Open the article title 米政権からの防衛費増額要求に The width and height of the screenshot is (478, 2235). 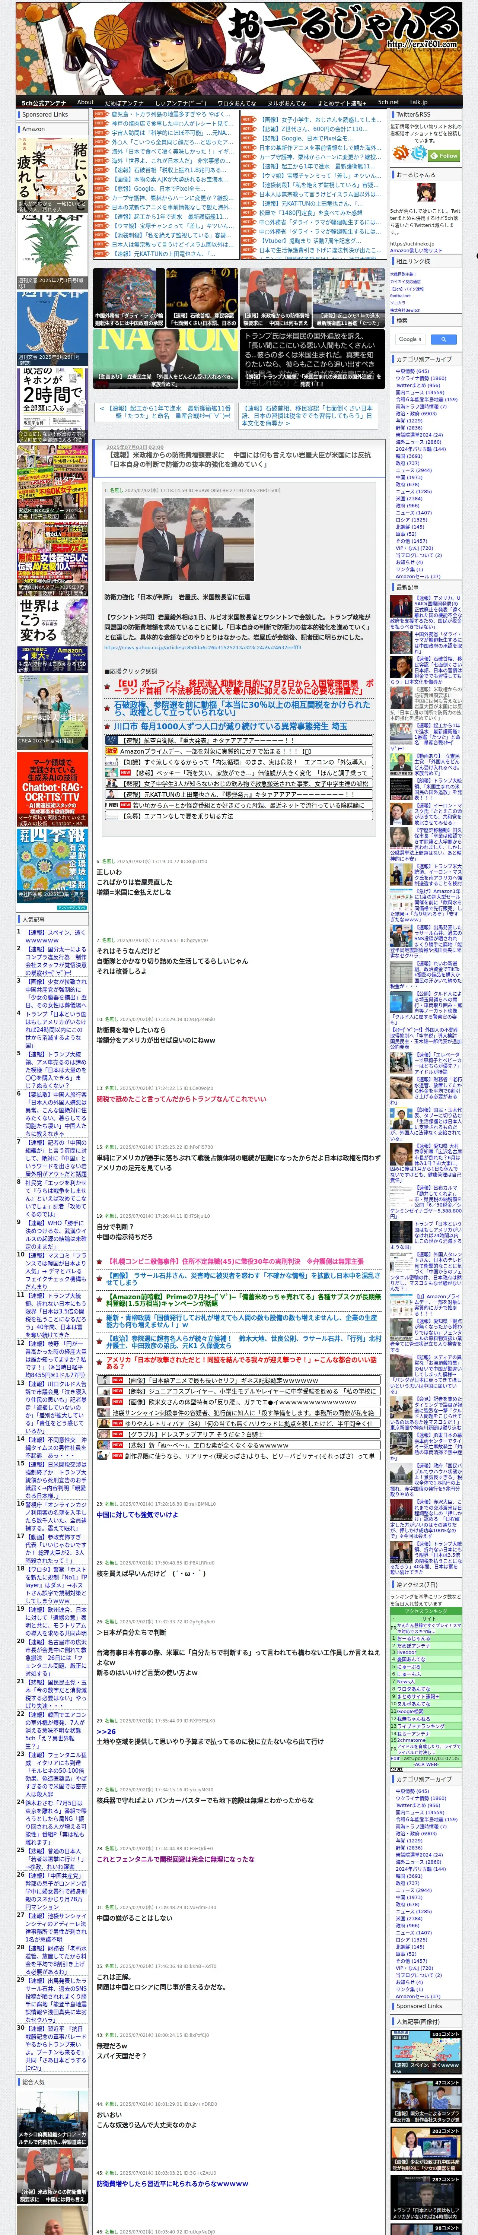click(239, 459)
